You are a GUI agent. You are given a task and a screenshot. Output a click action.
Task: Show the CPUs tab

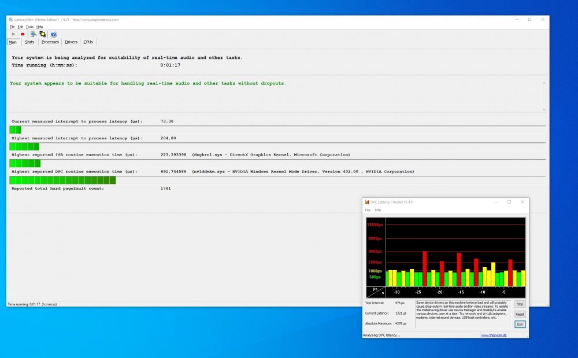click(x=88, y=42)
